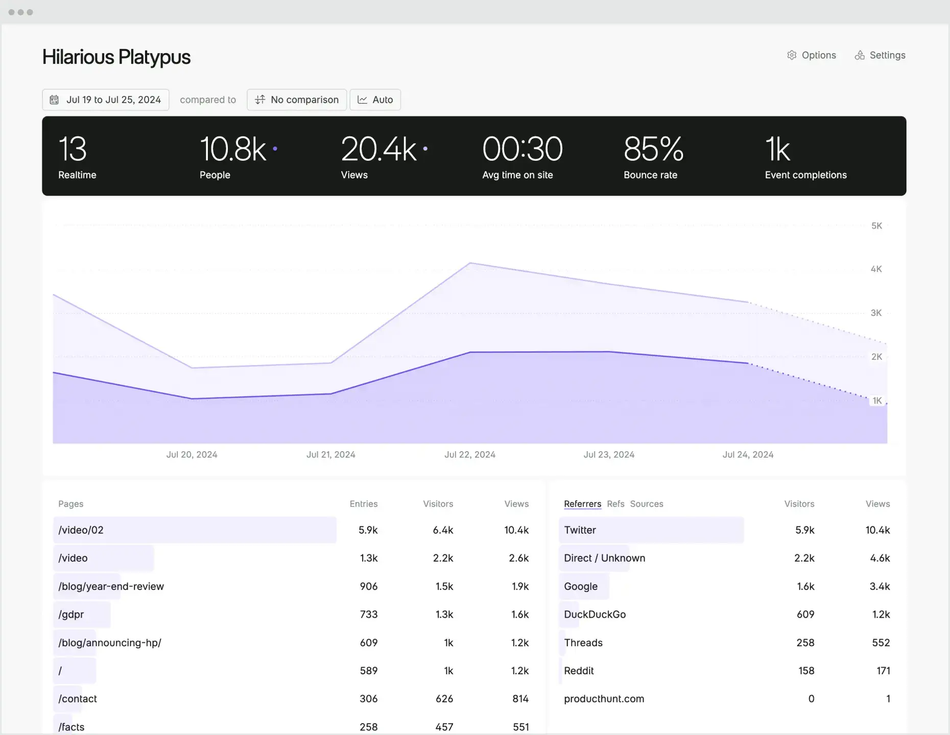Image resolution: width=950 pixels, height=735 pixels.
Task: Select the Referrers tab
Action: [x=582, y=504]
